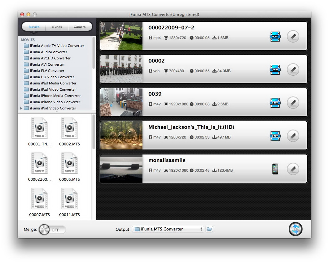Click the monalisasmile title text
The image size is (329, 263).
coord(167,160)
